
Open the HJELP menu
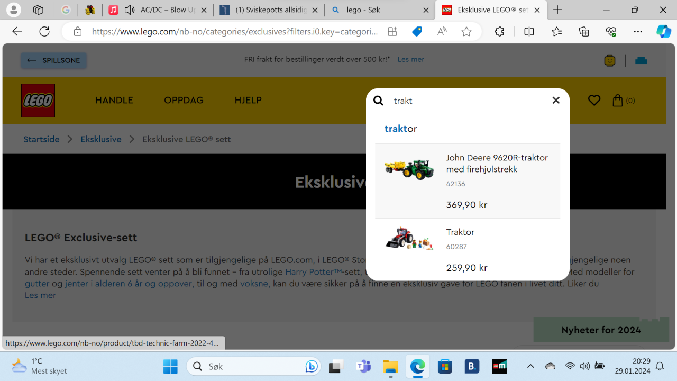tap(248, 101)
